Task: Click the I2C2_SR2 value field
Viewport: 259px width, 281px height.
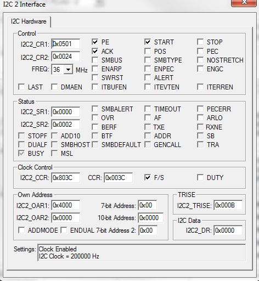Action: (66, 125)
